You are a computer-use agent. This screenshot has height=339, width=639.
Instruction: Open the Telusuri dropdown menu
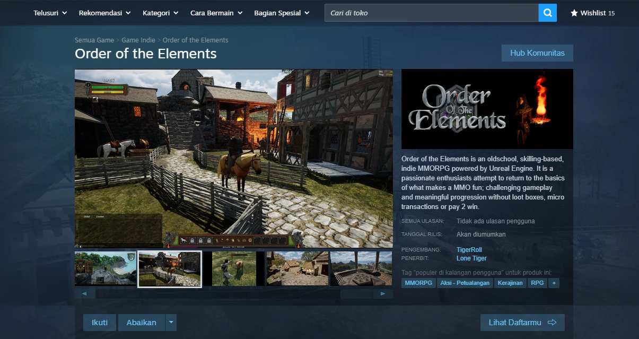[x=50, y=13]
